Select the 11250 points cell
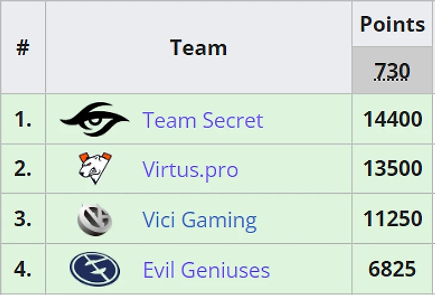The image size is (435, 295). click(392, 219)
